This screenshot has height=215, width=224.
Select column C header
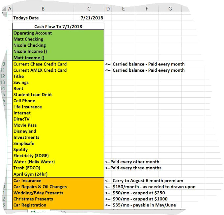point(89,9)
